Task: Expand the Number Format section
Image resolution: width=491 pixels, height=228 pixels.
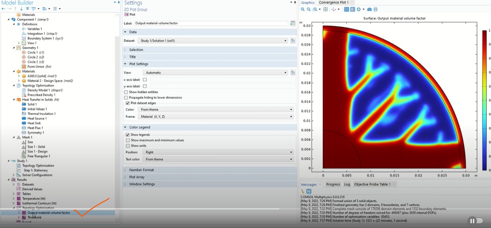Action: coord(141,170)
